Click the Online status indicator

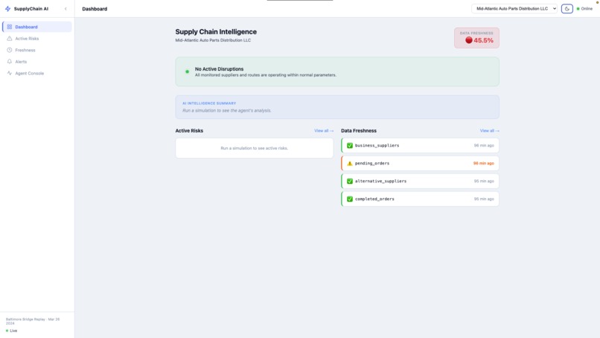click(584, 8)
